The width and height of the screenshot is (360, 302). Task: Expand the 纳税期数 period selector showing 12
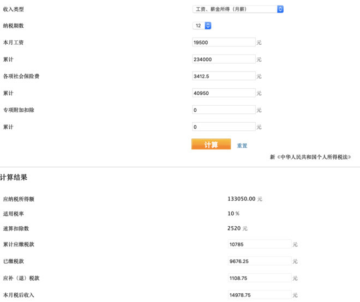point(202,26)
